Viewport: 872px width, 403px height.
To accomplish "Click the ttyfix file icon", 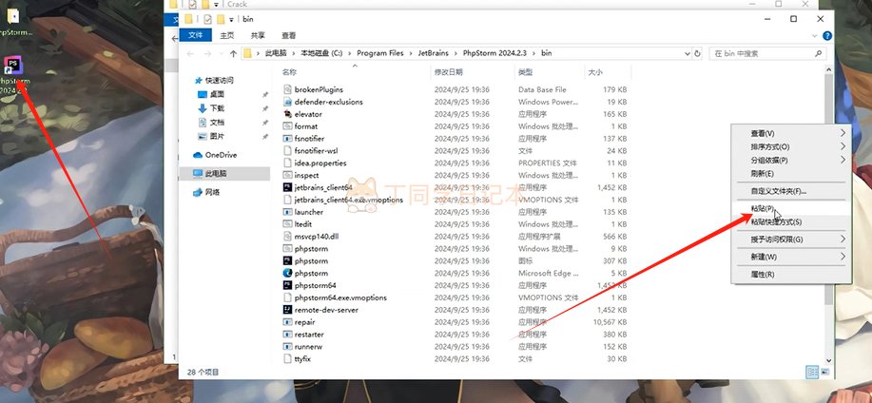I will point(287,358).
